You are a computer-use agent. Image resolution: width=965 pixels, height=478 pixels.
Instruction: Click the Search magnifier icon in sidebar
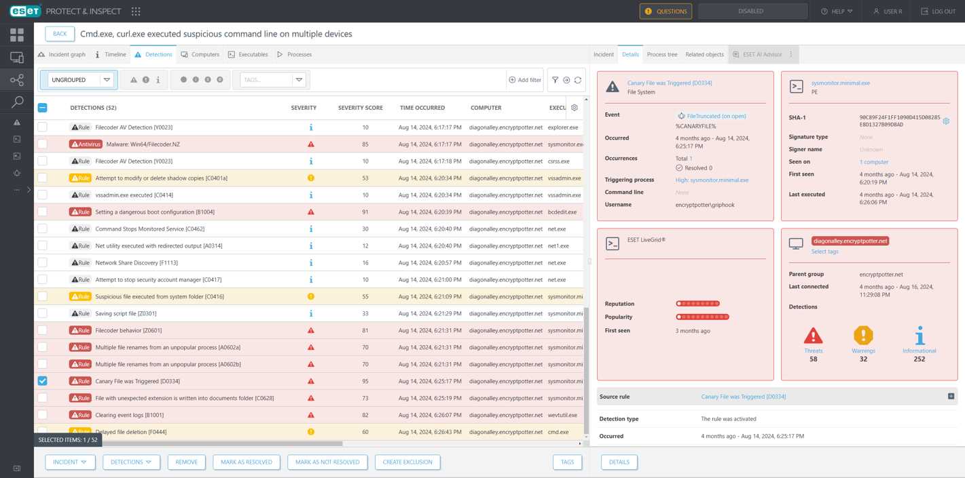(x=17, y=102)
